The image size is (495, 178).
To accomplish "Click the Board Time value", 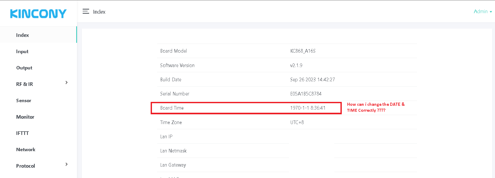I will coord(308,108).
